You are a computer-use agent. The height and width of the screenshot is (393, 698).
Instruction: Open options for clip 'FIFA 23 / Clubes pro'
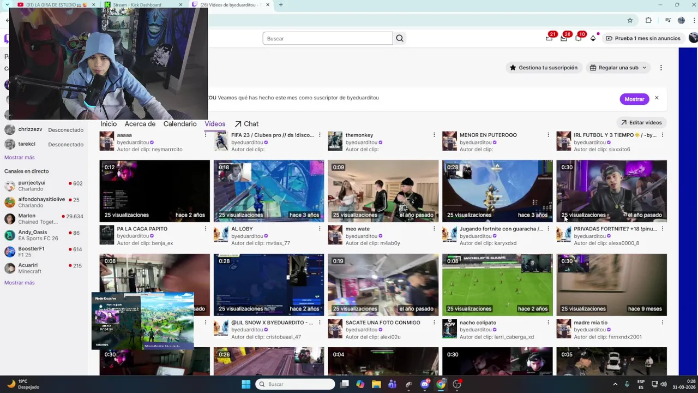[x=320, y=135]
